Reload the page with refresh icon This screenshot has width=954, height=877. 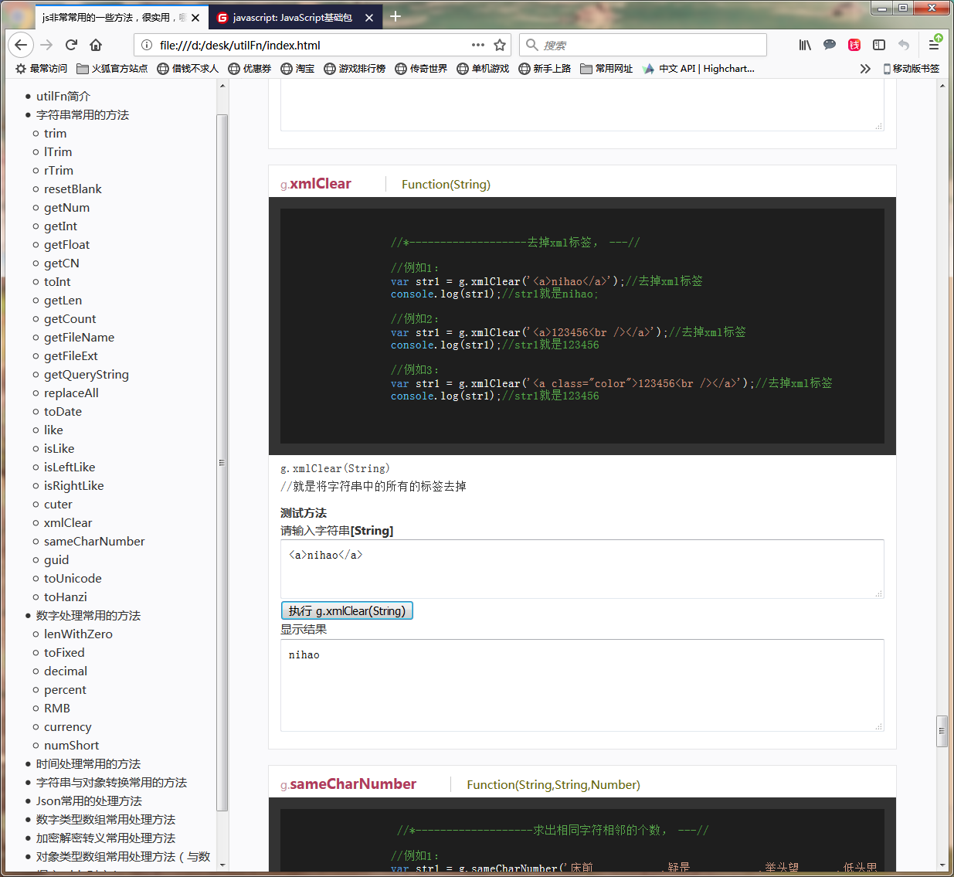click(70, 45)
